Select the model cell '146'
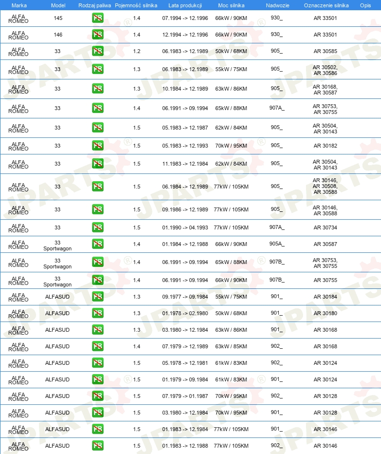The height and width of the screenshot is (454, 381). coord(58,35)
